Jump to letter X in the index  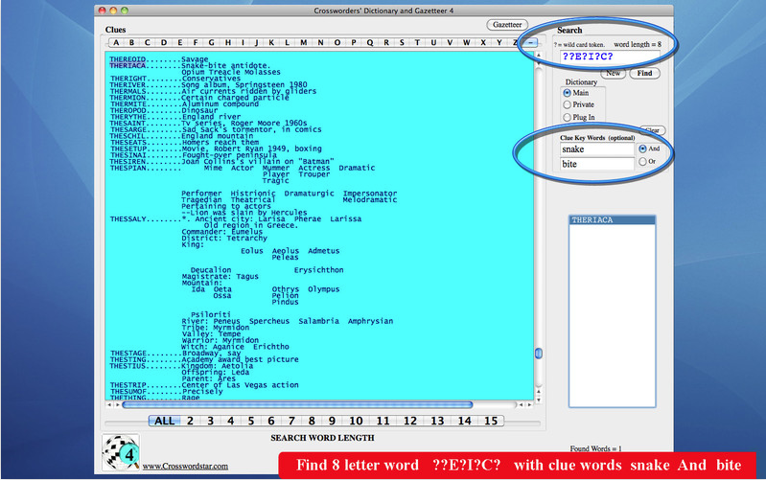(483, 42)
